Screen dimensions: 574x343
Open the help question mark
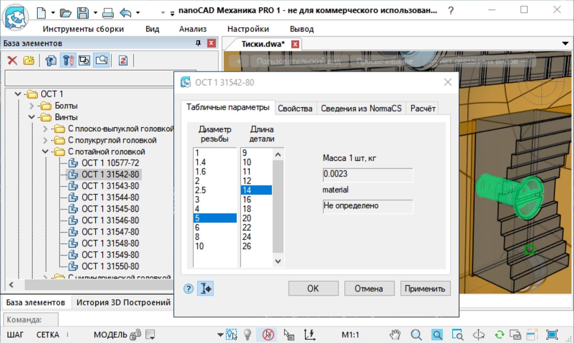coord(451,11)
